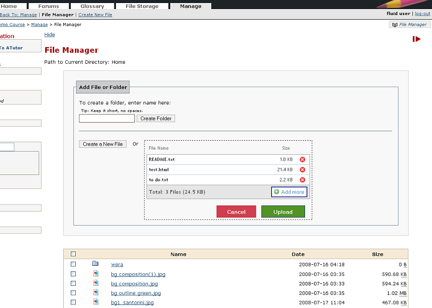Click image file icon beside bg_outline_green.jpg
Image resolution: width=432 pixels, height=308 pixels.
click(x=95, y=293)
